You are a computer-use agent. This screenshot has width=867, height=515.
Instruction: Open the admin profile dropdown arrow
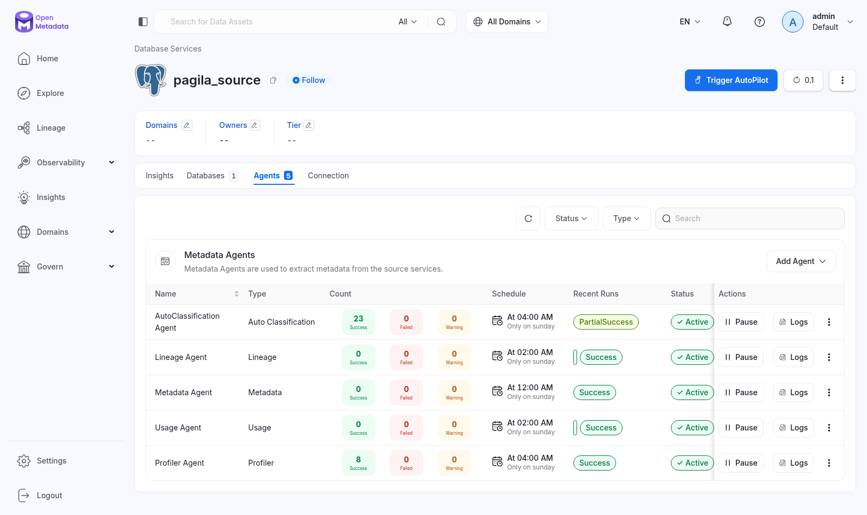tap(850, 22)
